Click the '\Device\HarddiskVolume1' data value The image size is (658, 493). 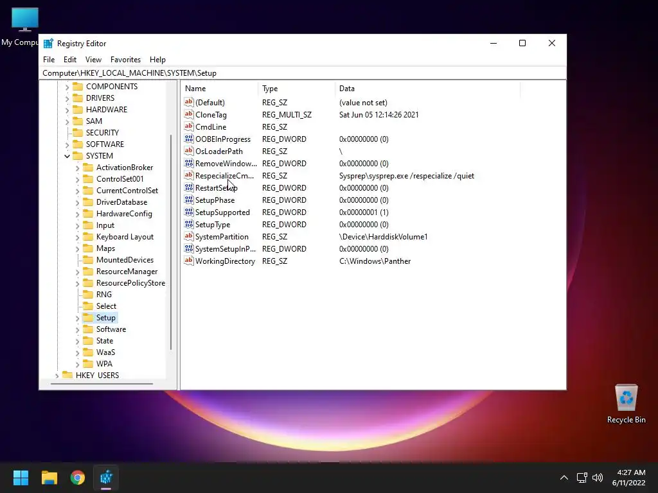383,237
